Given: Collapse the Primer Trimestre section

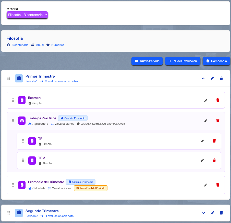Looking at the screenshot, I should (x=203, y=78).
